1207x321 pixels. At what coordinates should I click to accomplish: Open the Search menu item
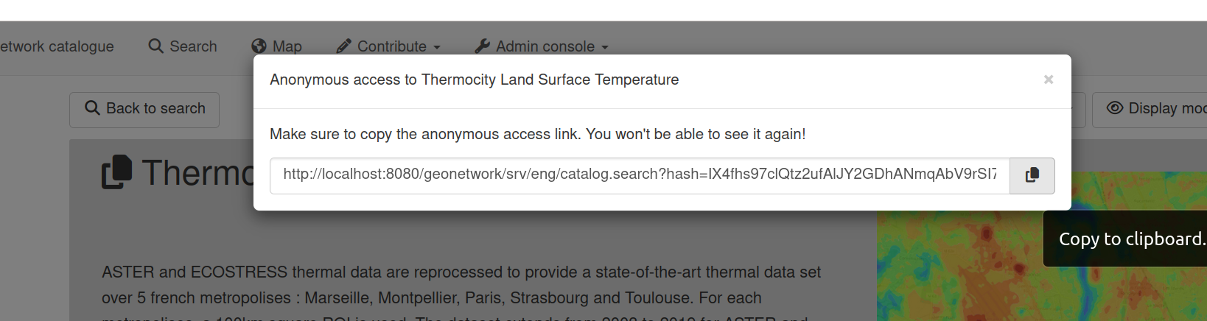tap(193, 46)
